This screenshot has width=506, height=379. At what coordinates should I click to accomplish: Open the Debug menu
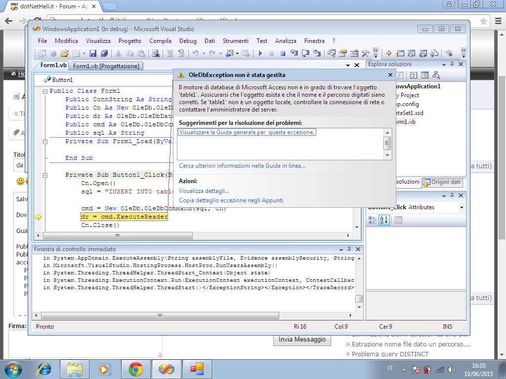click(x=188, y=41)
